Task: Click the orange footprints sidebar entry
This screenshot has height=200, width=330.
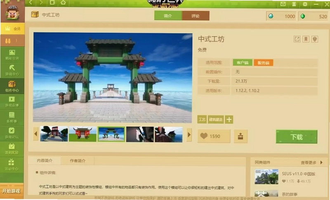Action: [x=12, y=40]
